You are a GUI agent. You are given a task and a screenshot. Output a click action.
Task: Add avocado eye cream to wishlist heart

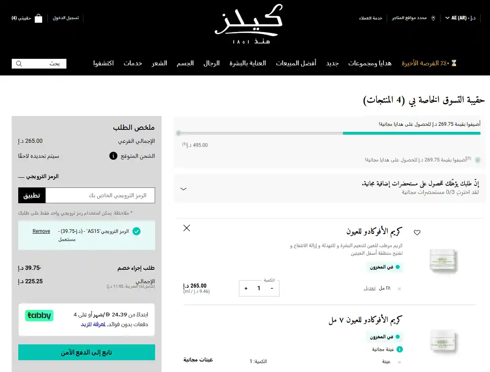417,232
